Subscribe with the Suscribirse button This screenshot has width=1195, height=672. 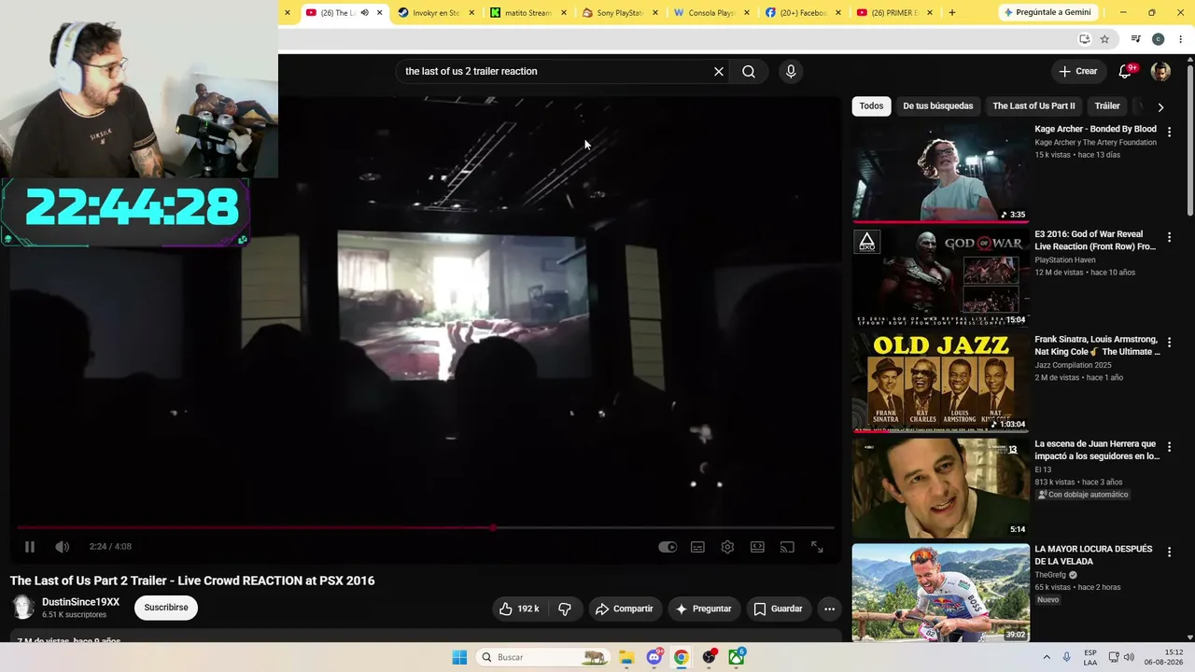point(166,608)
